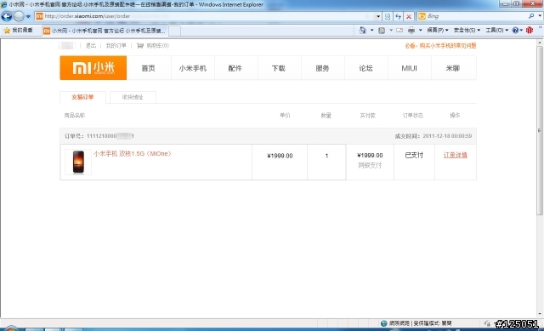Open the shopping cart 购物车(0) link
This screenshot has width=544, height=331.
click(x=153, y=45)
